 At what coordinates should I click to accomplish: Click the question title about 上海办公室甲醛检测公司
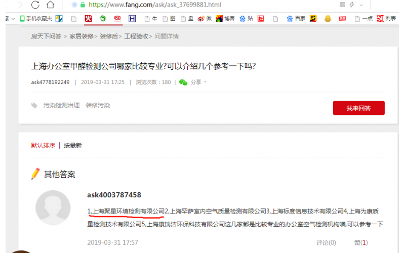[143, 66]
